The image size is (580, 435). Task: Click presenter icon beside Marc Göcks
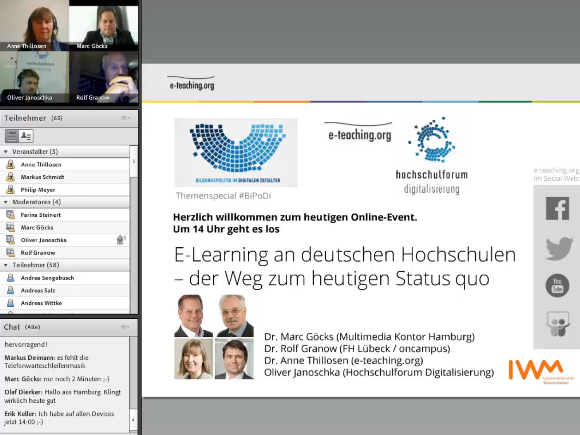[x=10, y=228]
